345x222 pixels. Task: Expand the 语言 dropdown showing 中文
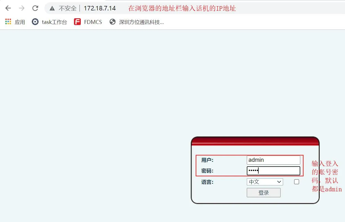point(265,182)
